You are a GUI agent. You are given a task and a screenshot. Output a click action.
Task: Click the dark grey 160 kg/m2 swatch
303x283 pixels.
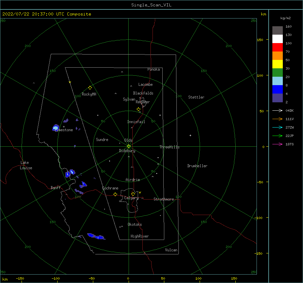pos(277,31)
